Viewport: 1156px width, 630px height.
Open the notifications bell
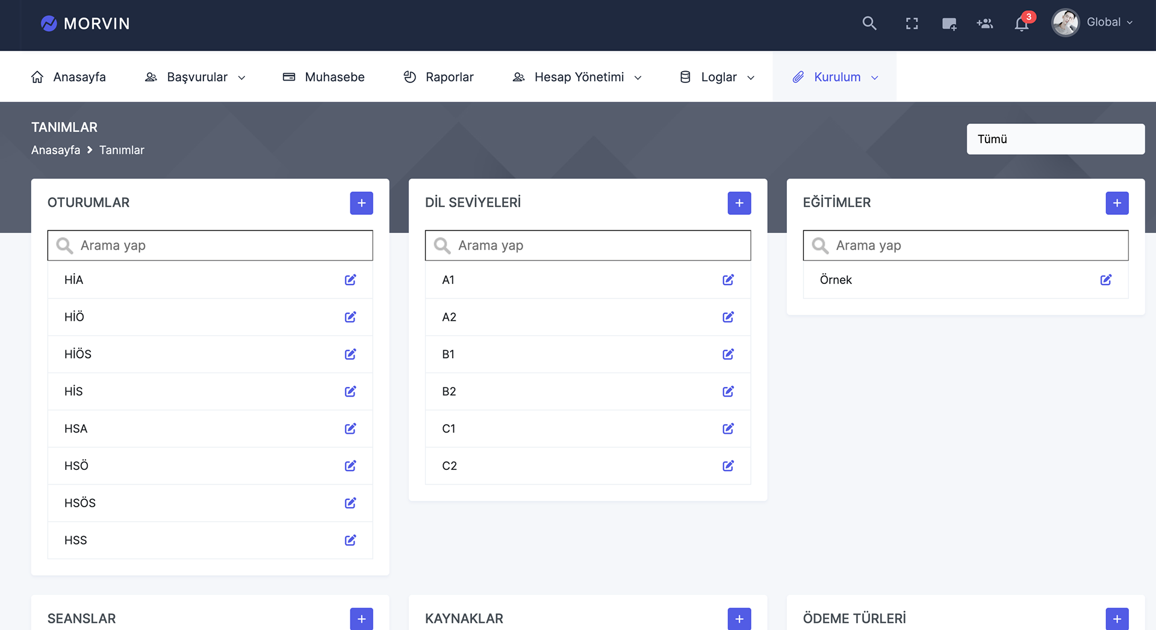click(1021, 24)
